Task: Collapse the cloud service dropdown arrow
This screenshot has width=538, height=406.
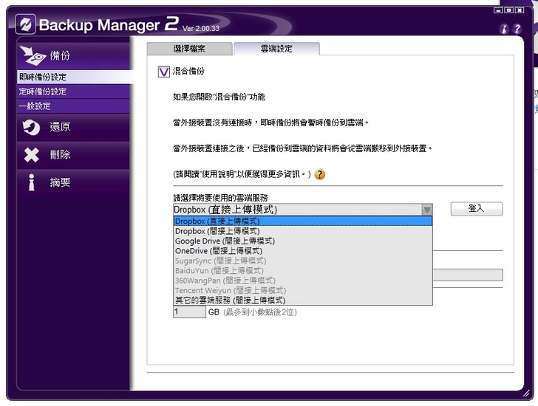Action: pyautogui.click(x=427, y=210)
